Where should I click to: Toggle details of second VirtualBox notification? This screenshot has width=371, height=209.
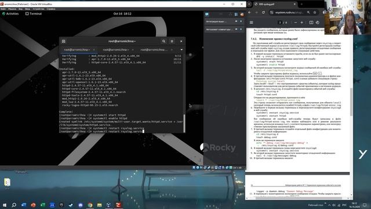[x=236, y=30]
